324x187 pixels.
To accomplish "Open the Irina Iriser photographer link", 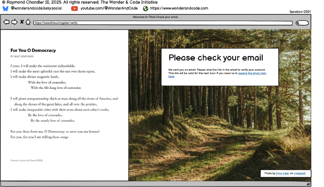I will tap(282, 173).
